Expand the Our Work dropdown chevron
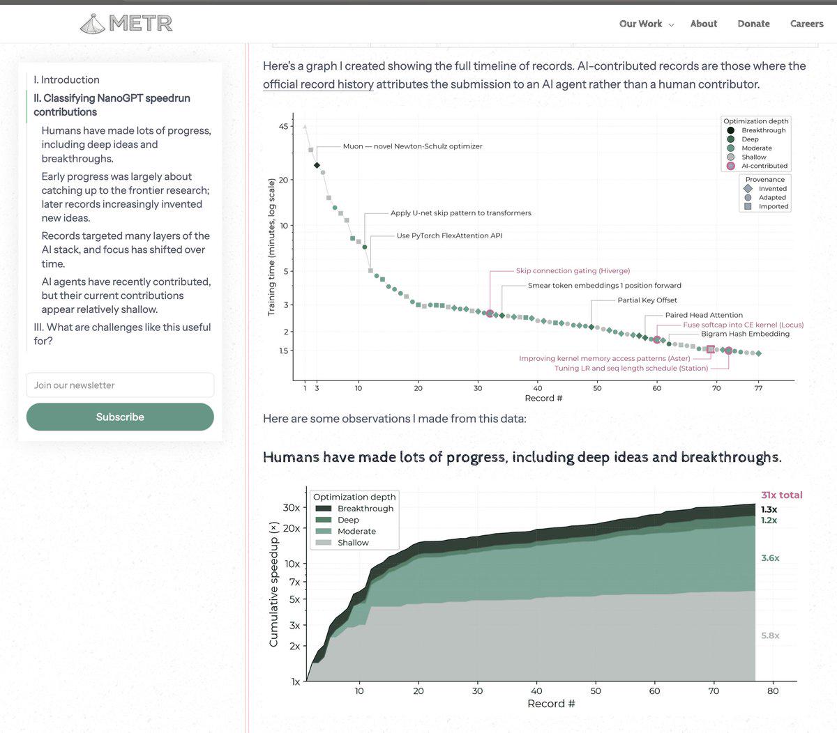Viewport: 837px width, 733px height. pos(671,24)
